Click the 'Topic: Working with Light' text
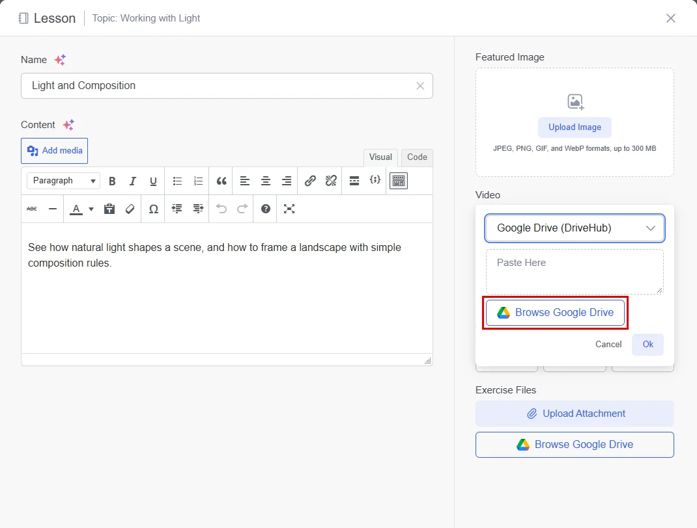Screen dimensions: 697x528 click(x=146, y=18)
